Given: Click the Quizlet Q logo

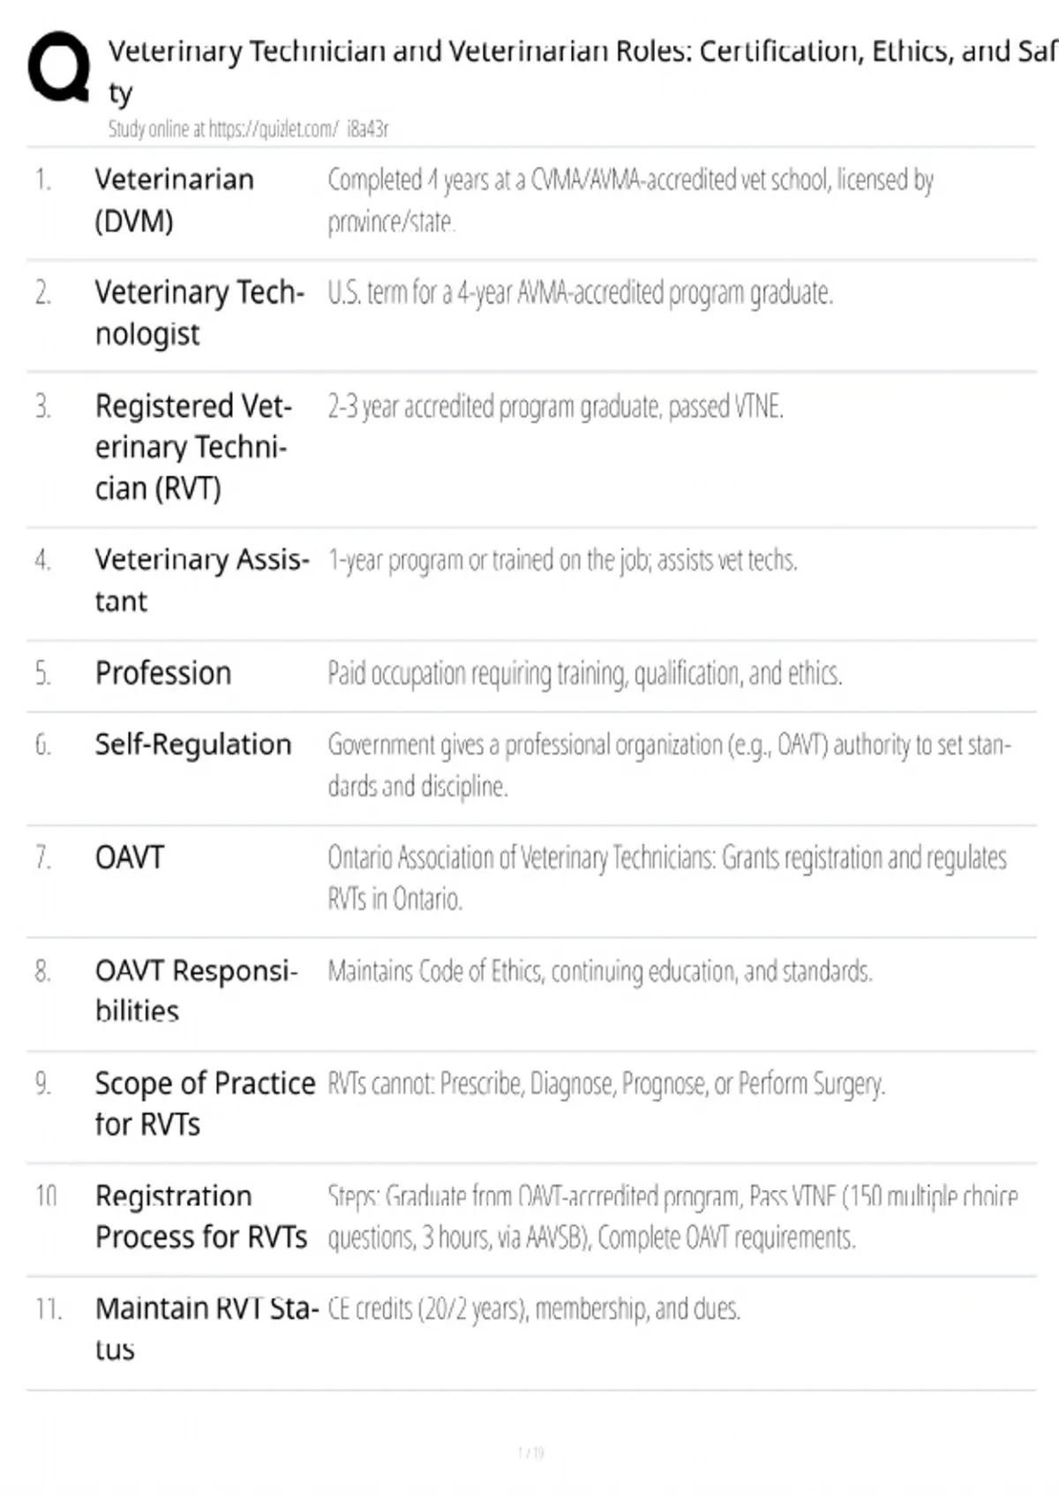Looking at the screenshot, I should click(59, 67).
